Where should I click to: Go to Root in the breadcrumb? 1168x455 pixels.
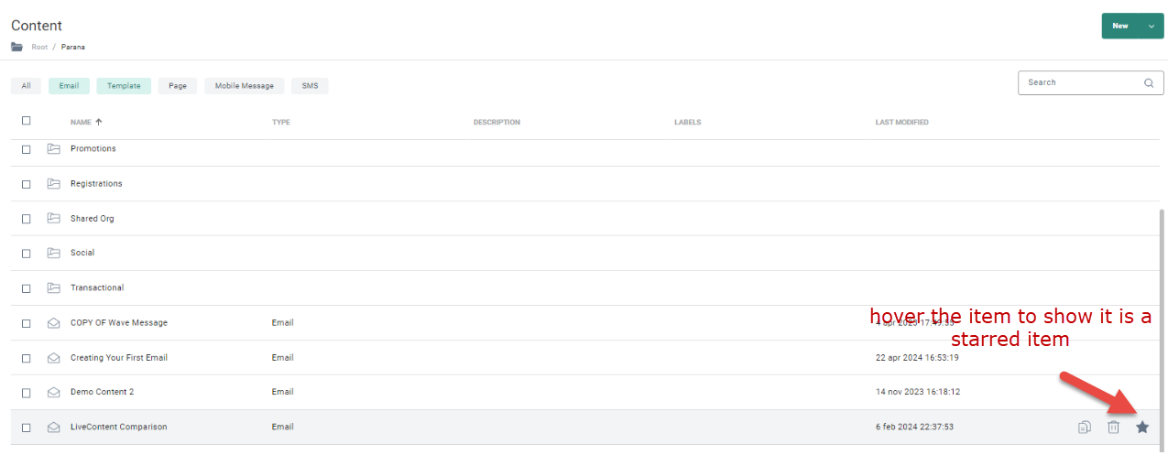click(39, 47)
